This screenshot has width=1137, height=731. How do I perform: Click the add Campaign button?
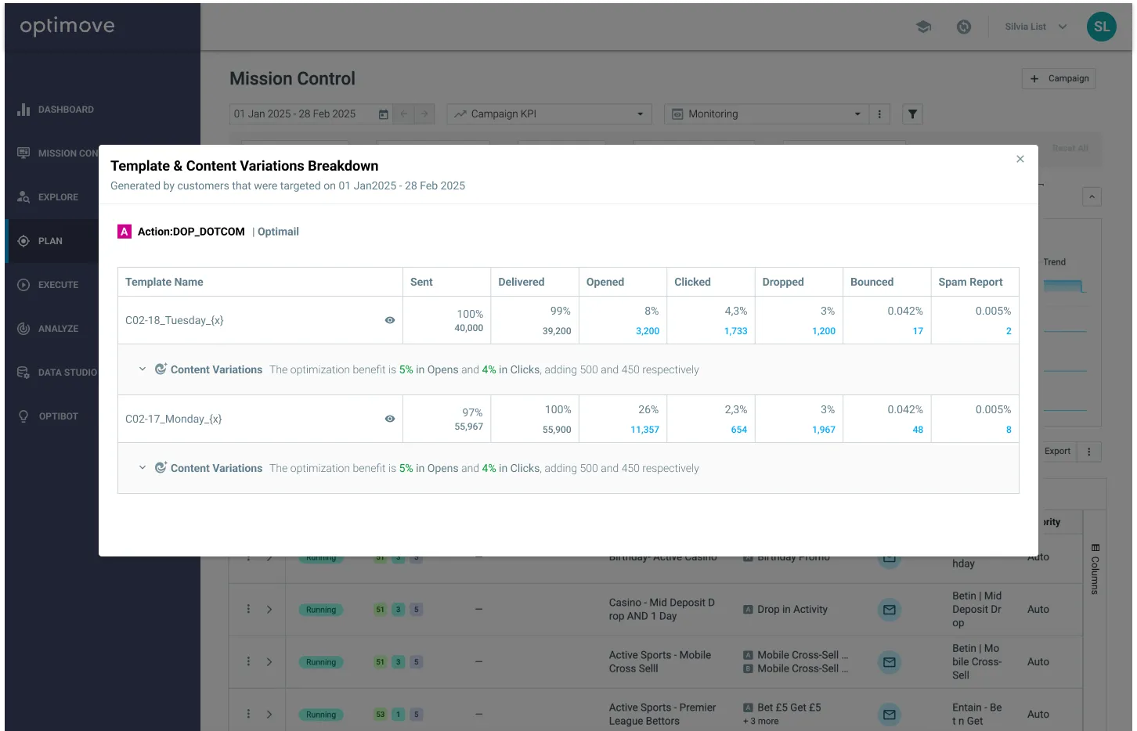[x=1059, y=78]
